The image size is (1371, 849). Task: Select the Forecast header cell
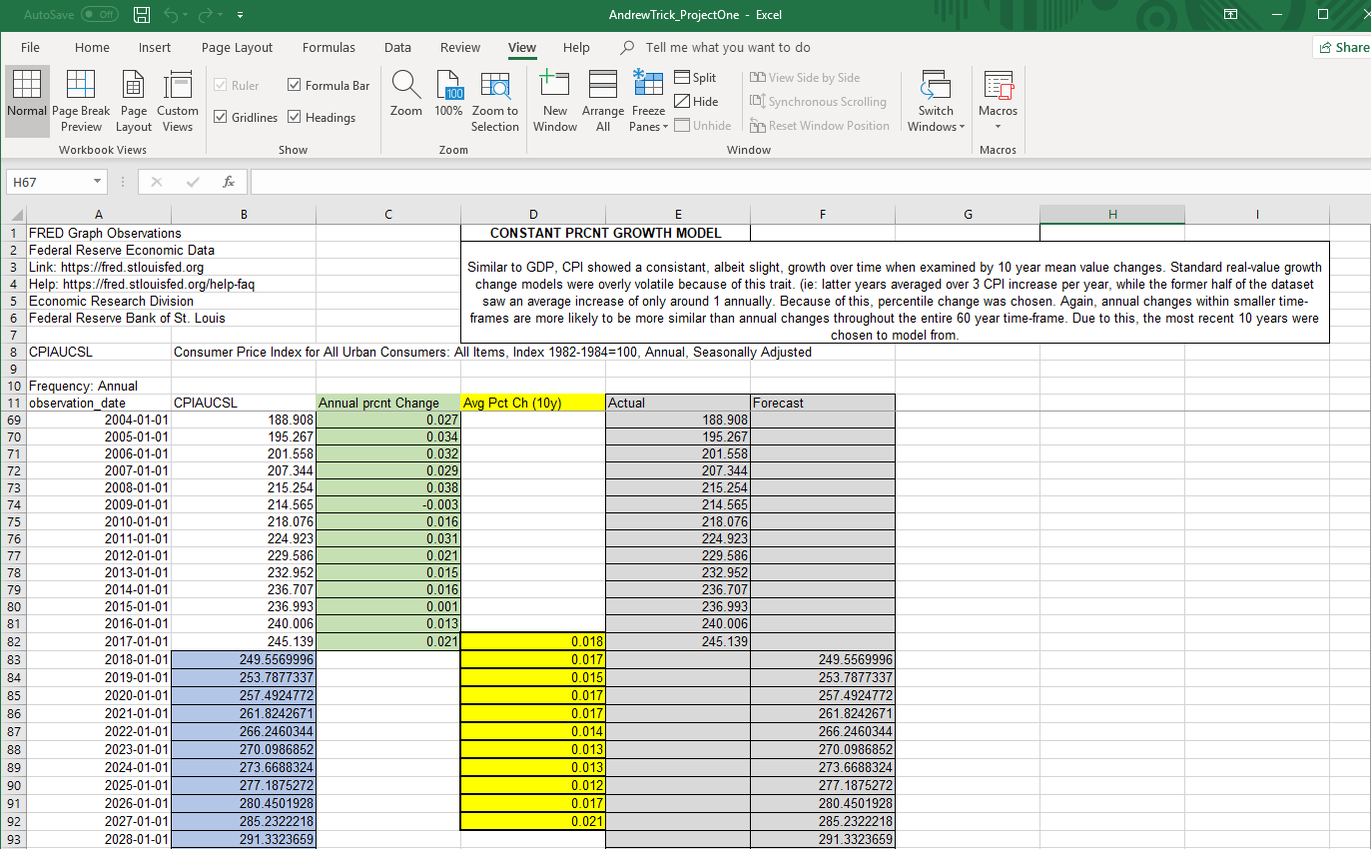click(x=823, y=403)
